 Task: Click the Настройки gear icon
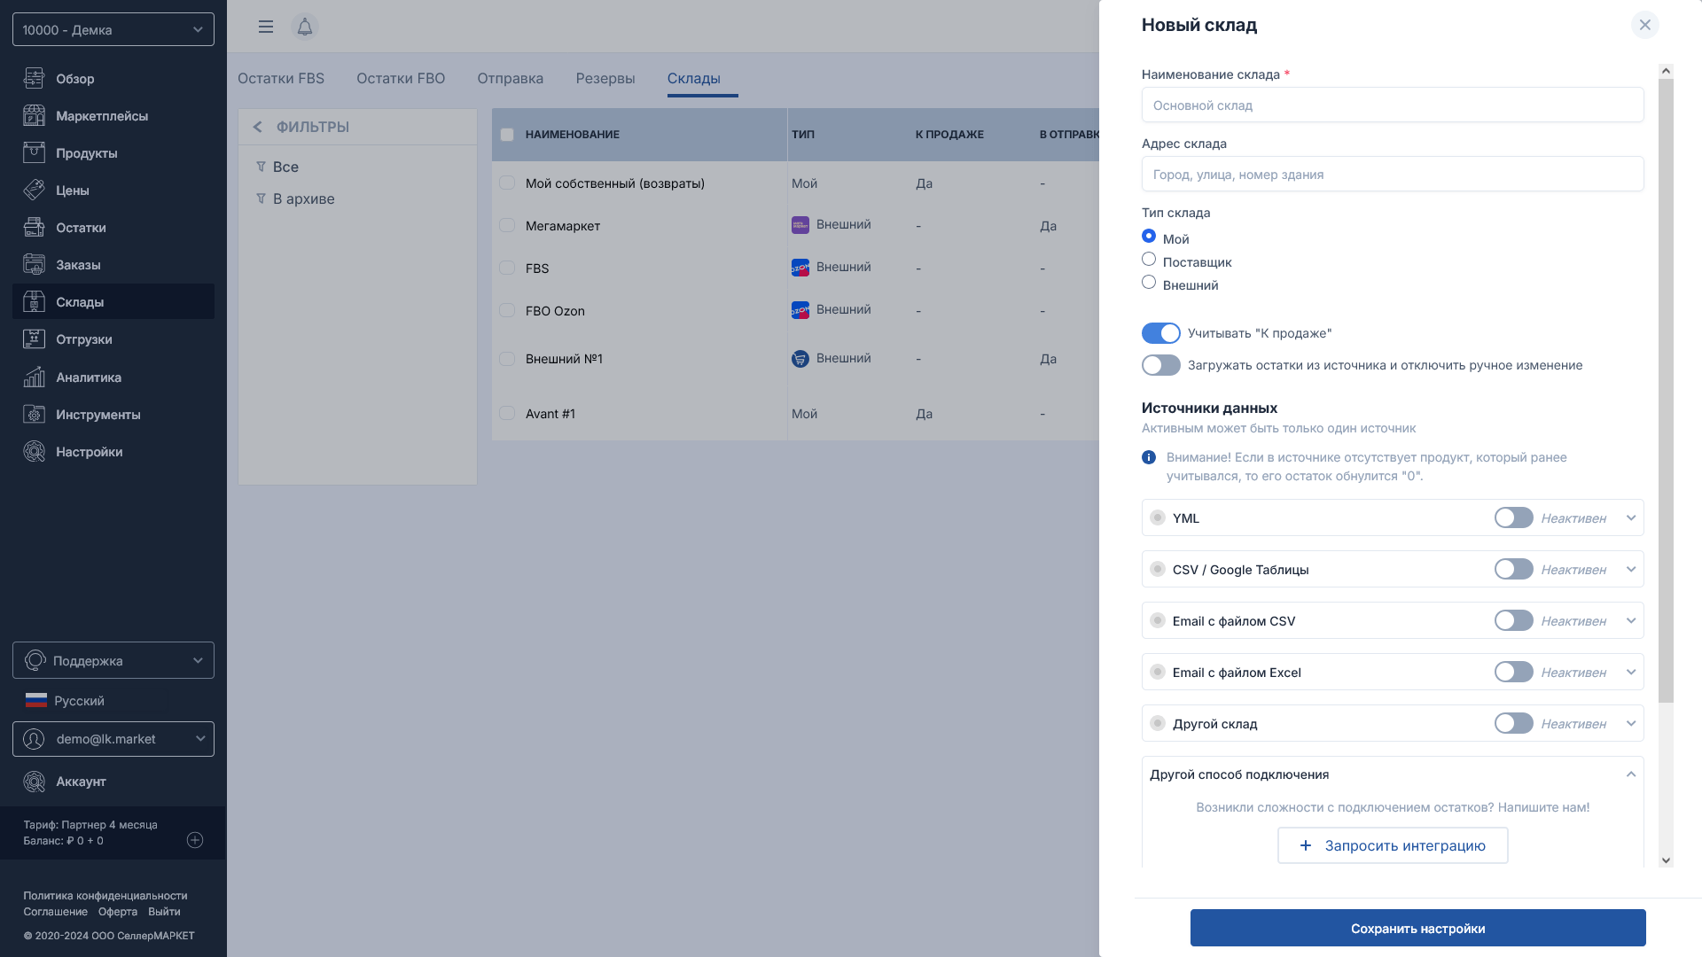(x=34, y=452)
